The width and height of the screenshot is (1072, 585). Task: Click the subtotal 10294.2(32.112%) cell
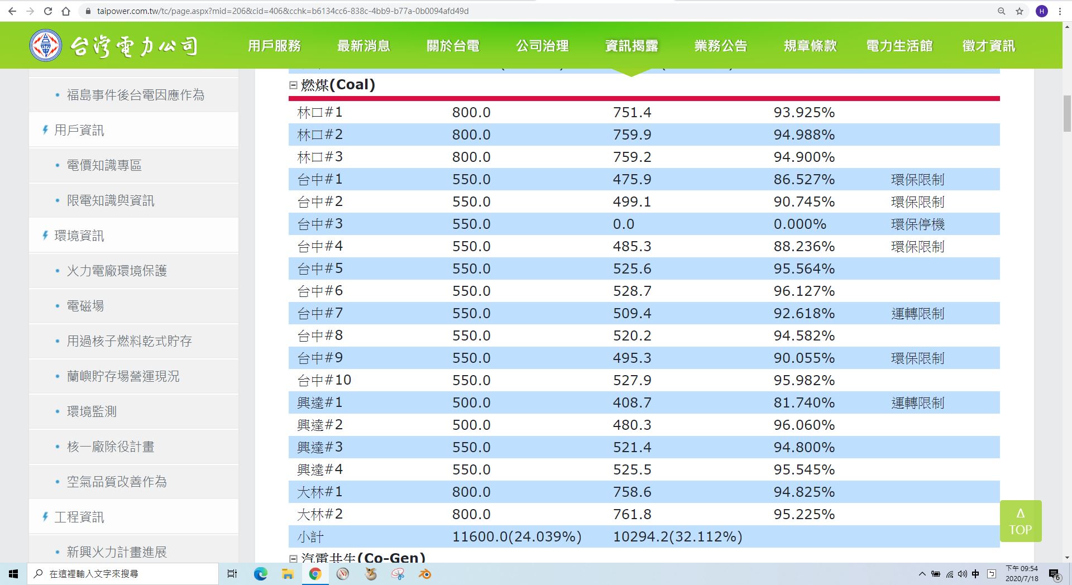point(678,536)
